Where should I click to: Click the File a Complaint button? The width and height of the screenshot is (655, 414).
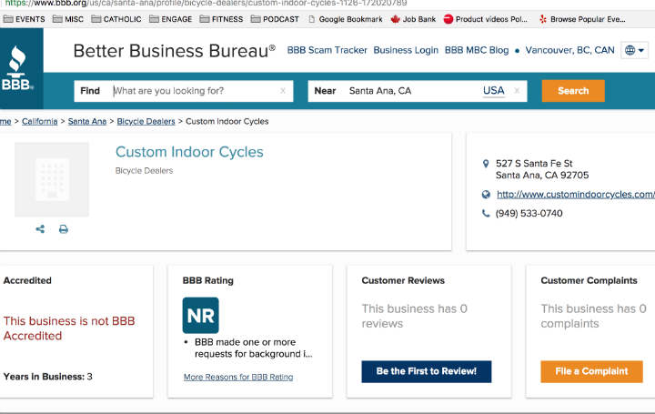[591, 371]
